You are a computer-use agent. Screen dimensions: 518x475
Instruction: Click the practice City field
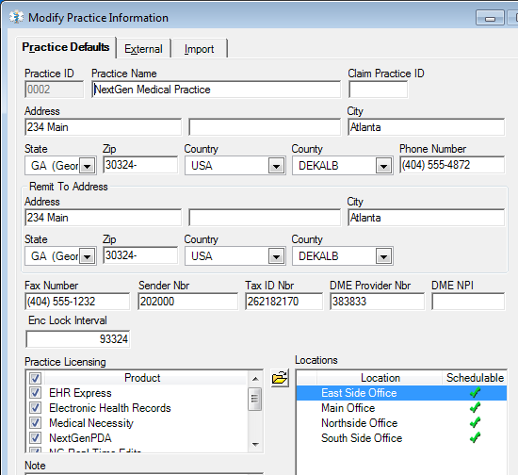pos(426,127)
